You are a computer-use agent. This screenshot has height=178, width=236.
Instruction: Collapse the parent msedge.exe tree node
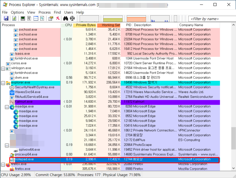click(7, 107)
